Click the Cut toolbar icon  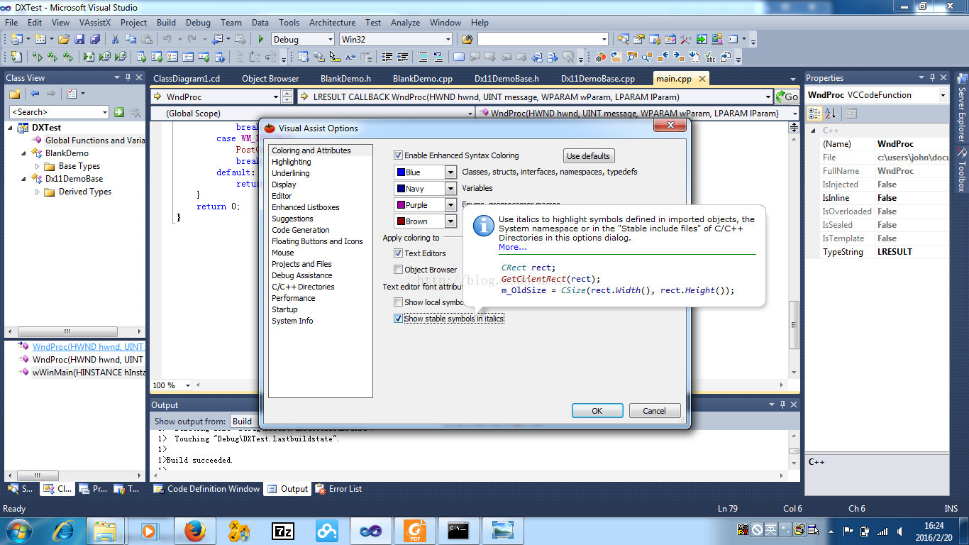click(115, 39)
